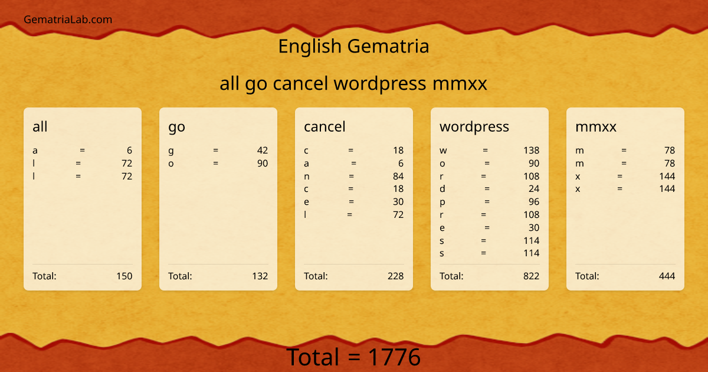708x372 pixels.
Task: Click the English Gematria heading
Action: [x=353, y=46]
